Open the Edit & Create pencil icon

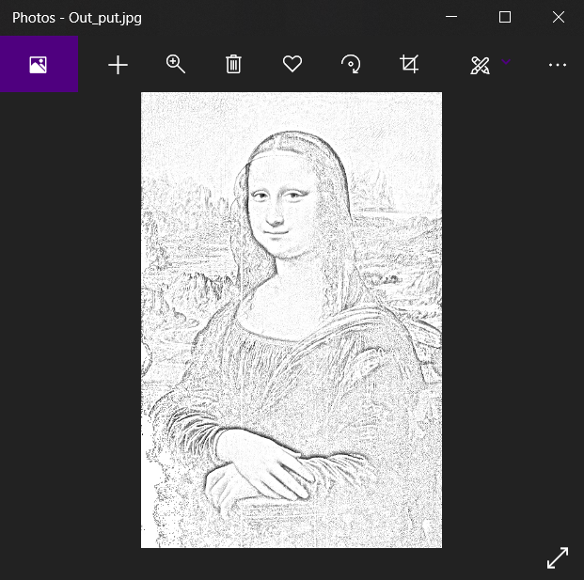click(480, 65)
